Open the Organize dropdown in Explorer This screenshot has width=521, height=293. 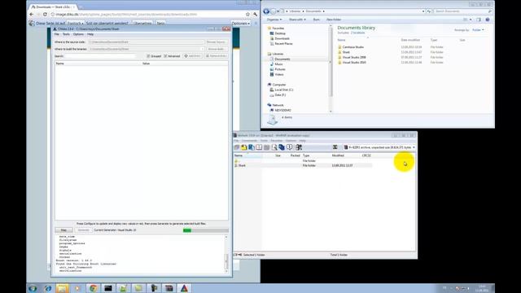pyautogui.click(x=274, y=20)
